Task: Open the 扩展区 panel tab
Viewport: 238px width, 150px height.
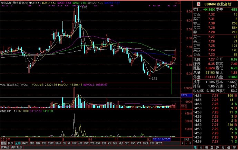Action: 5,147
